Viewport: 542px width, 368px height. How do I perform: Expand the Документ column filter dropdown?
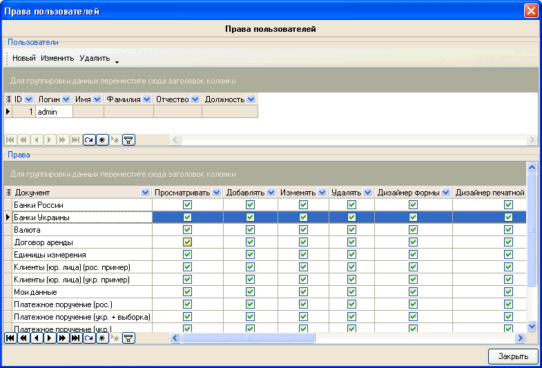tap(145, 192)
